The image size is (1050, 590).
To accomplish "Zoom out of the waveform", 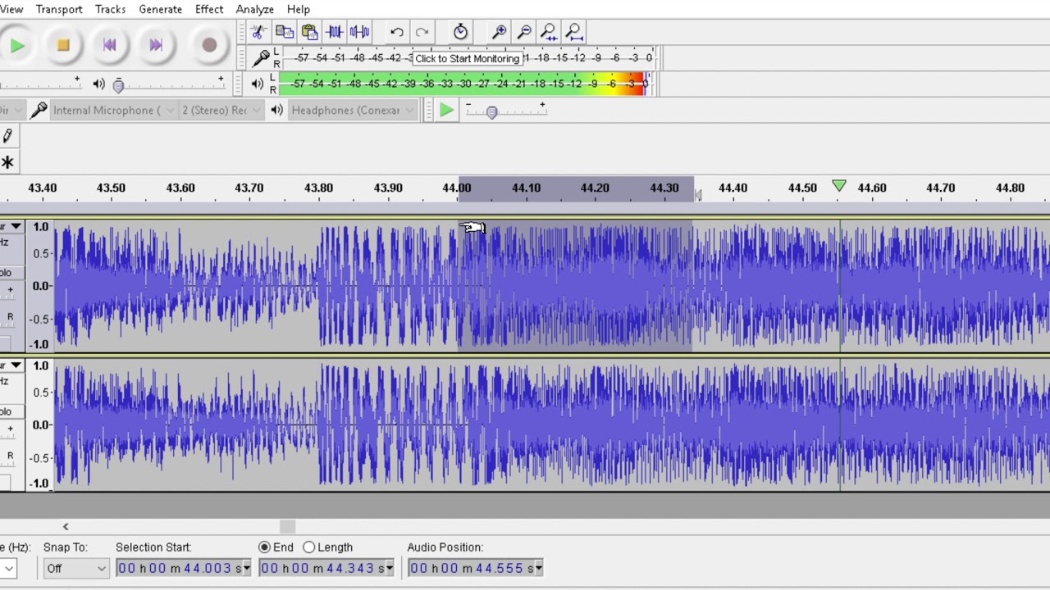I will tap(524, 32).
